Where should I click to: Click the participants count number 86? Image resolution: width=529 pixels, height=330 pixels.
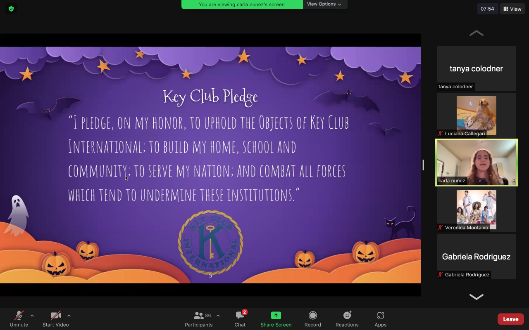pos(208,316)
